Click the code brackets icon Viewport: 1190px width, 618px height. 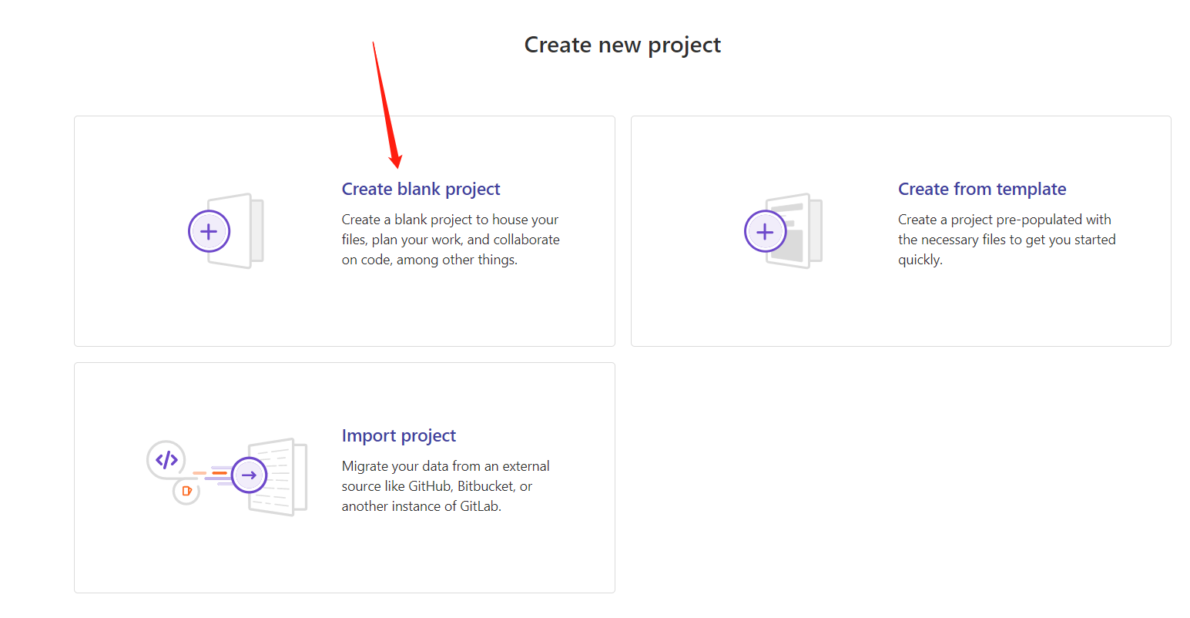click(166, 460)
